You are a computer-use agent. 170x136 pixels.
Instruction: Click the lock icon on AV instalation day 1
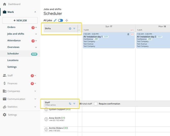[128, 34]
